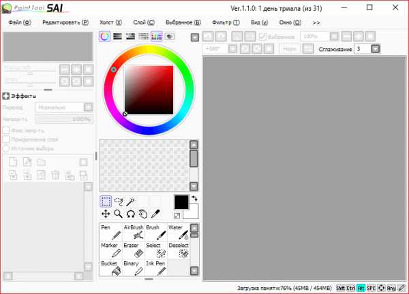409x294 pixels.
Task: Select the move tool
Action: (106, 214)
